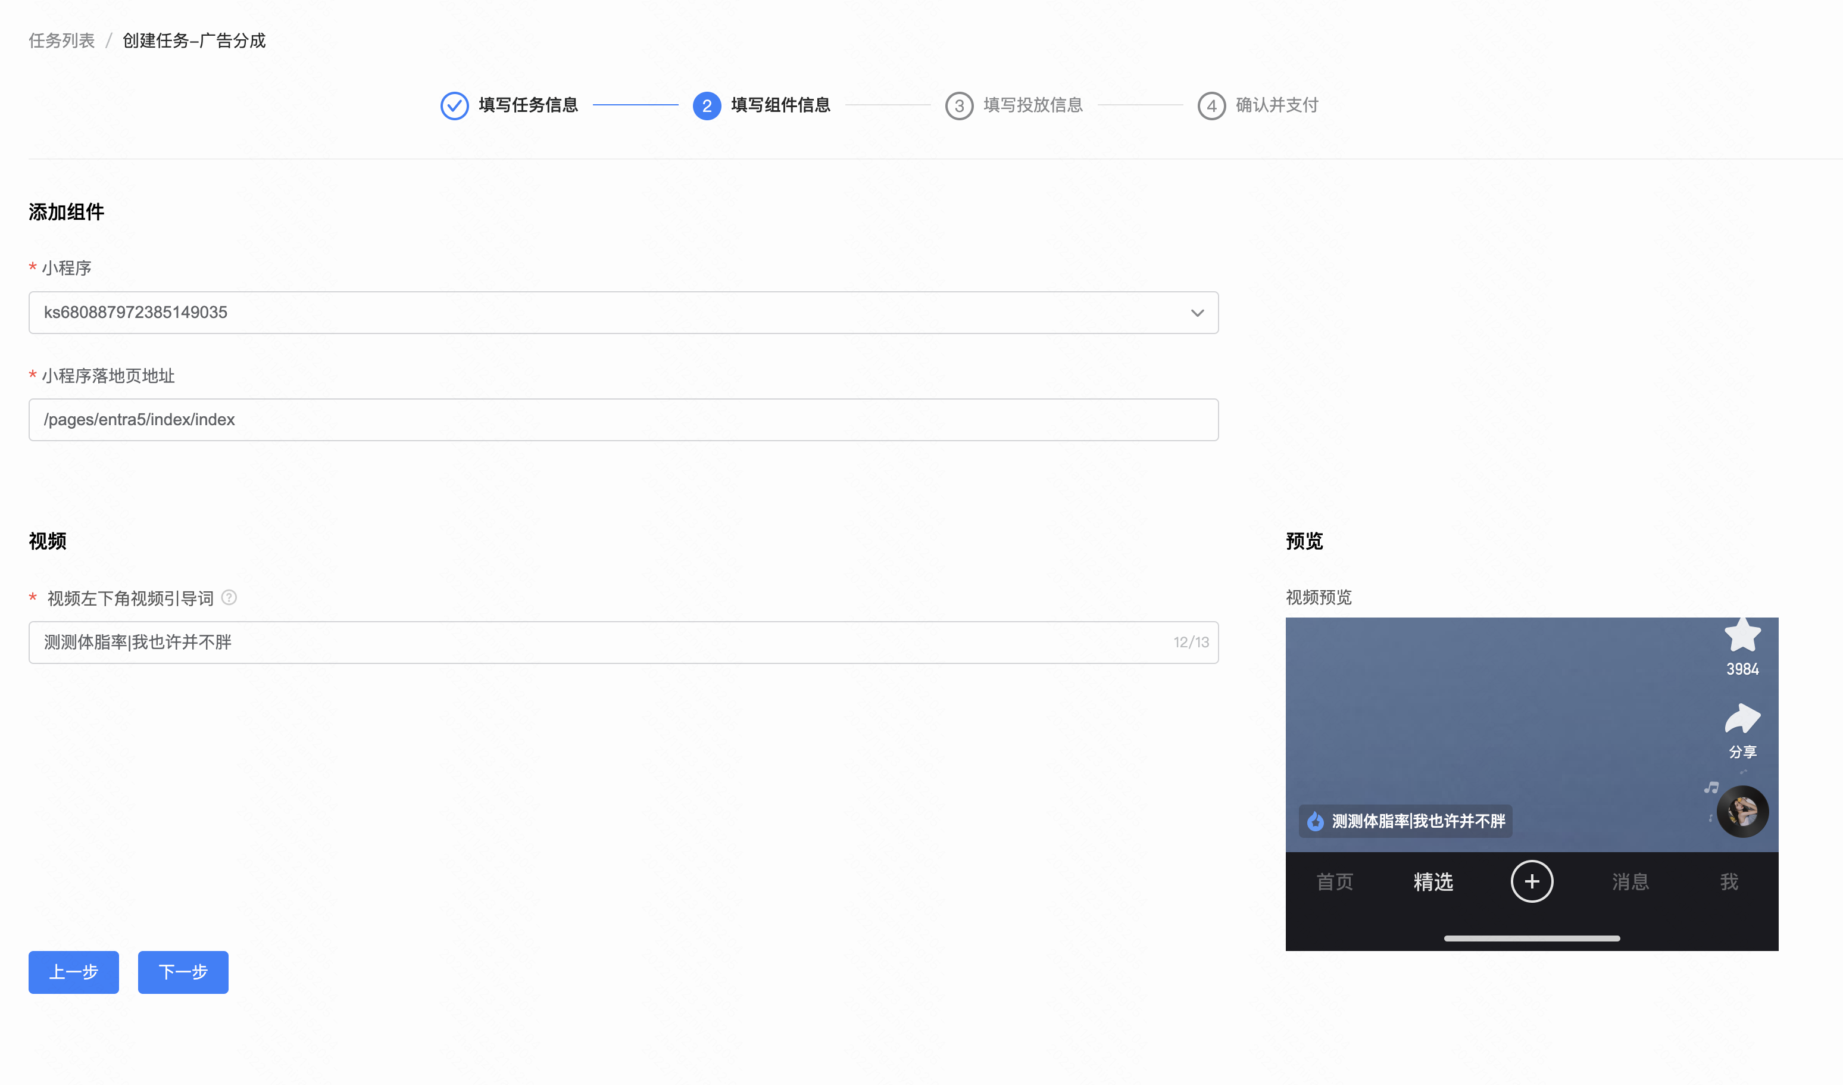Image resolution: width=1843 pixels, height=1085 pixels.
Task: Click the 下一步 button
Action: pos(183,972)
